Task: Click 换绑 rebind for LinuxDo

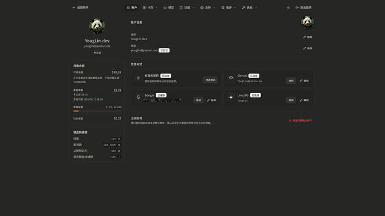Action: [291, 100]
